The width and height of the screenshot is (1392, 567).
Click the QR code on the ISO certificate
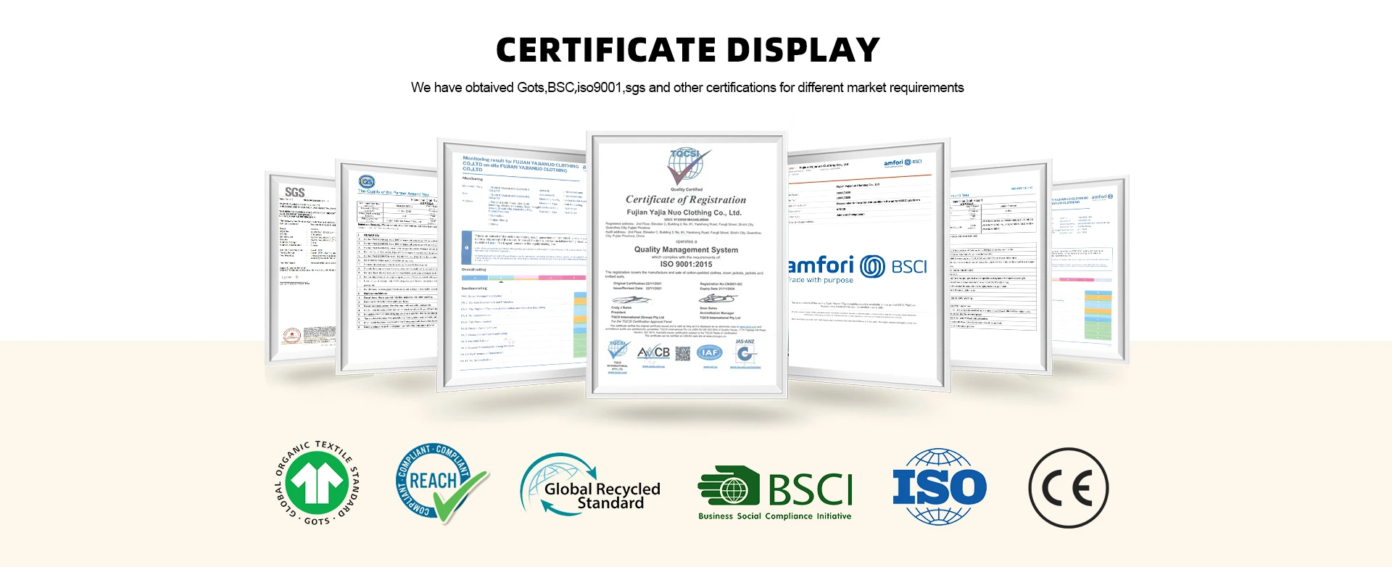[682, 353]
